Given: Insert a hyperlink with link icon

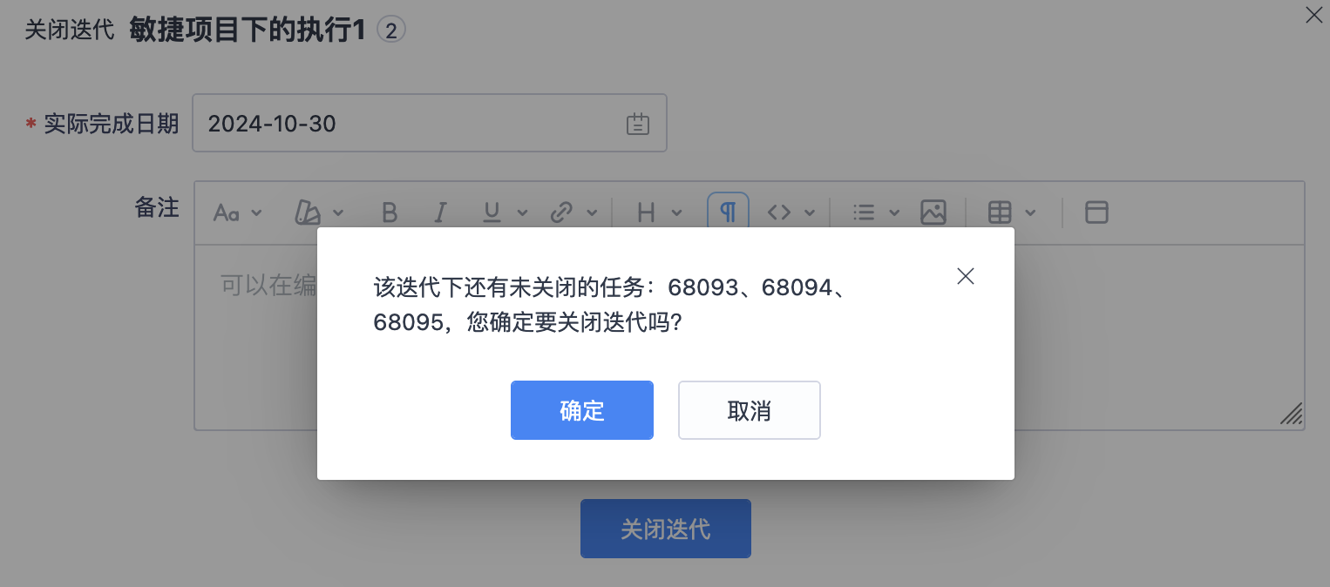Looking at the screenshot, I should click(x=562, y=213).
